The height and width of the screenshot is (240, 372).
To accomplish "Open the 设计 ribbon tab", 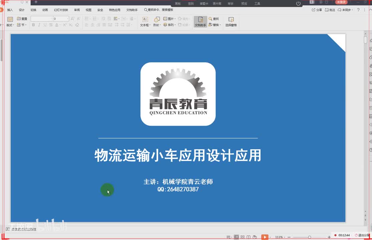I will [22, 10].
